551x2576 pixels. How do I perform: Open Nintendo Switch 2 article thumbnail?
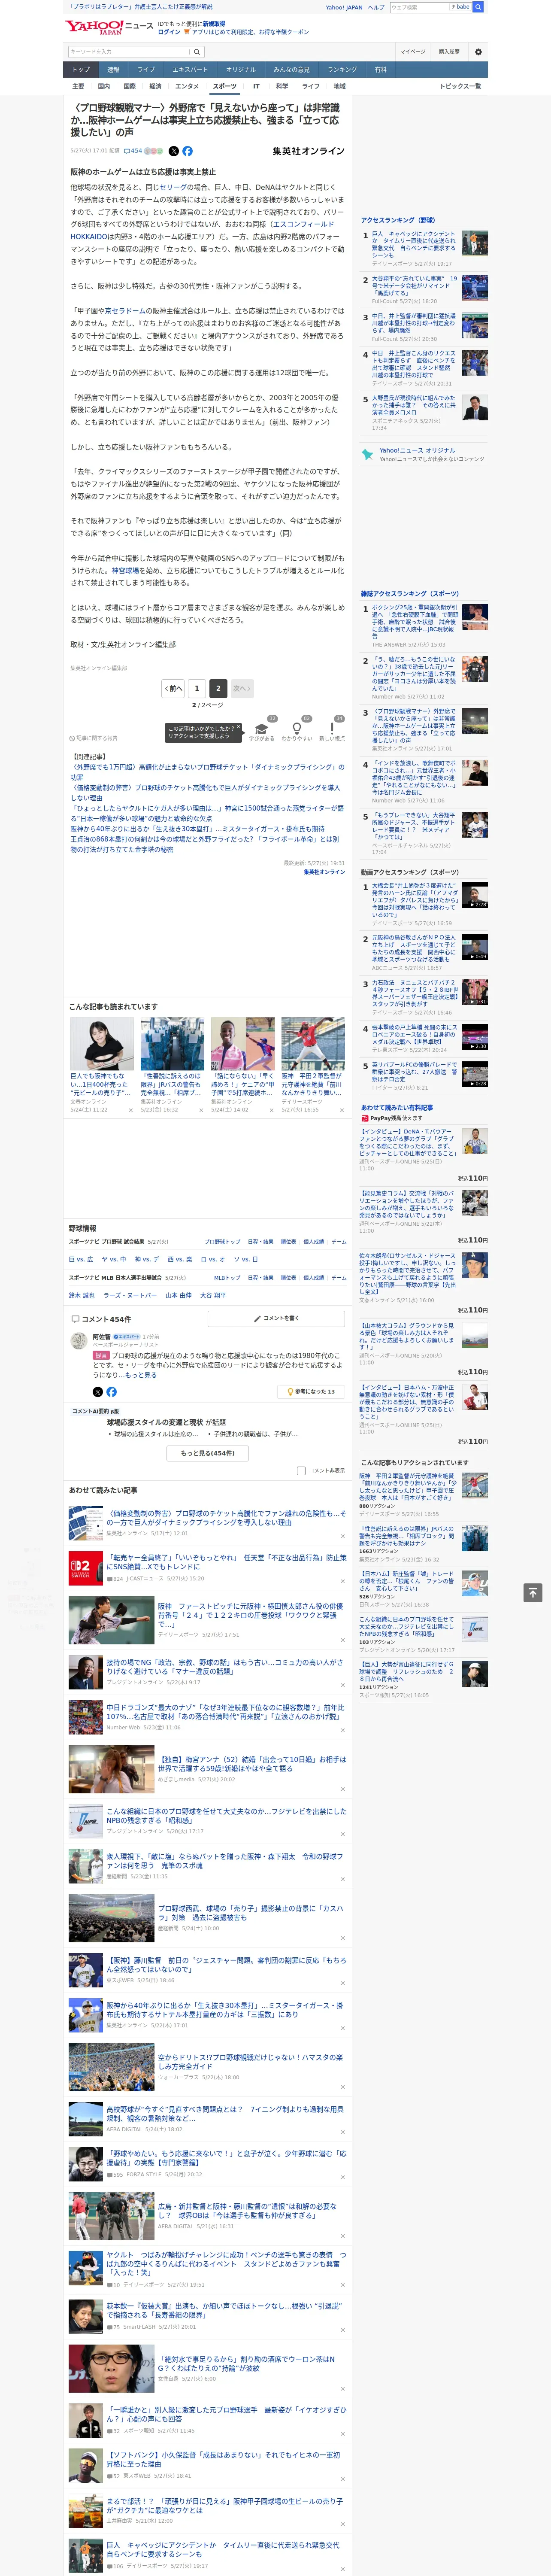point(85,1568)
